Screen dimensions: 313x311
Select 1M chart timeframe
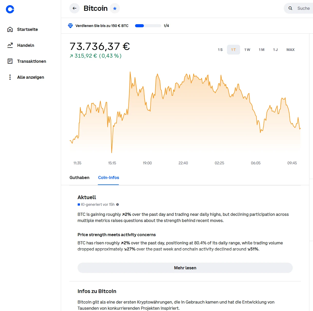[262, 50]
